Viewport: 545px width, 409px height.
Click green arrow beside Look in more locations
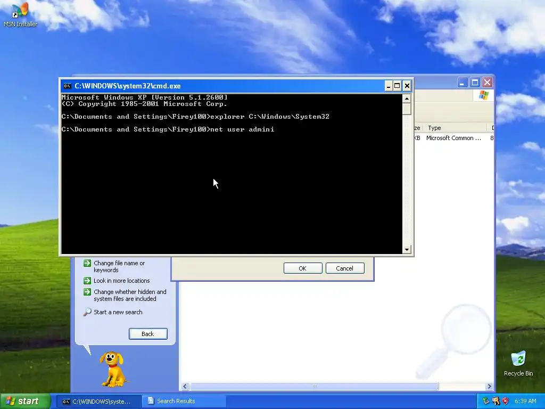[87, 281]
